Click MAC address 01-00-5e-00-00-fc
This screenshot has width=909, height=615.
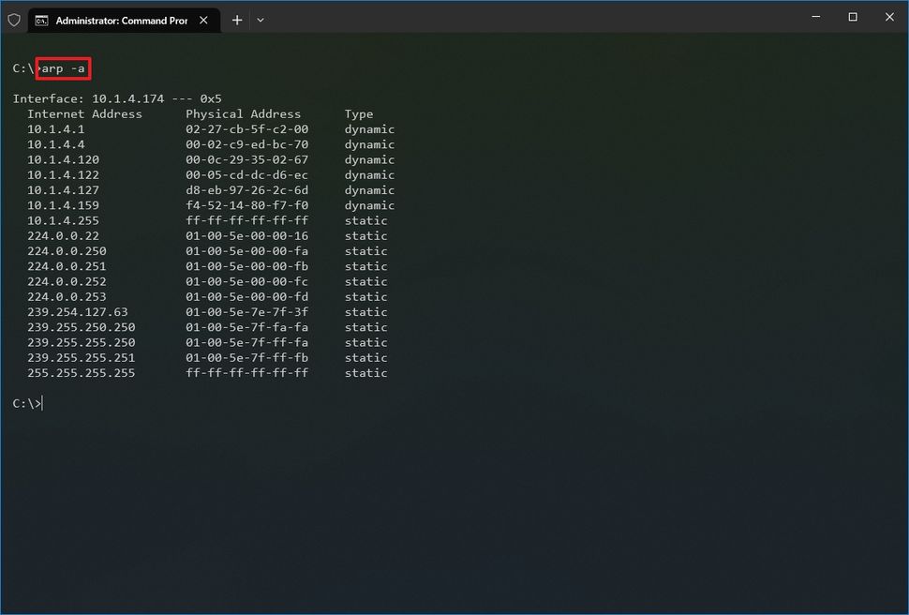[x=247, y=281]
